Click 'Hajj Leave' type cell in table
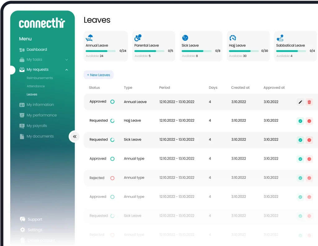 point(132,121)
